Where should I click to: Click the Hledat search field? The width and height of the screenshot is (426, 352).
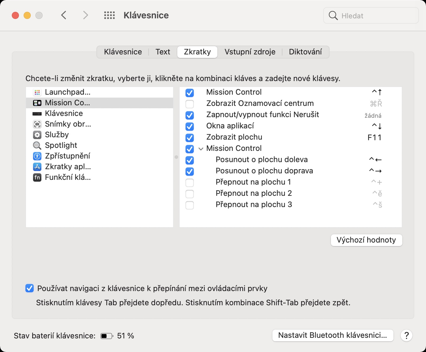(x=375, y=16)
